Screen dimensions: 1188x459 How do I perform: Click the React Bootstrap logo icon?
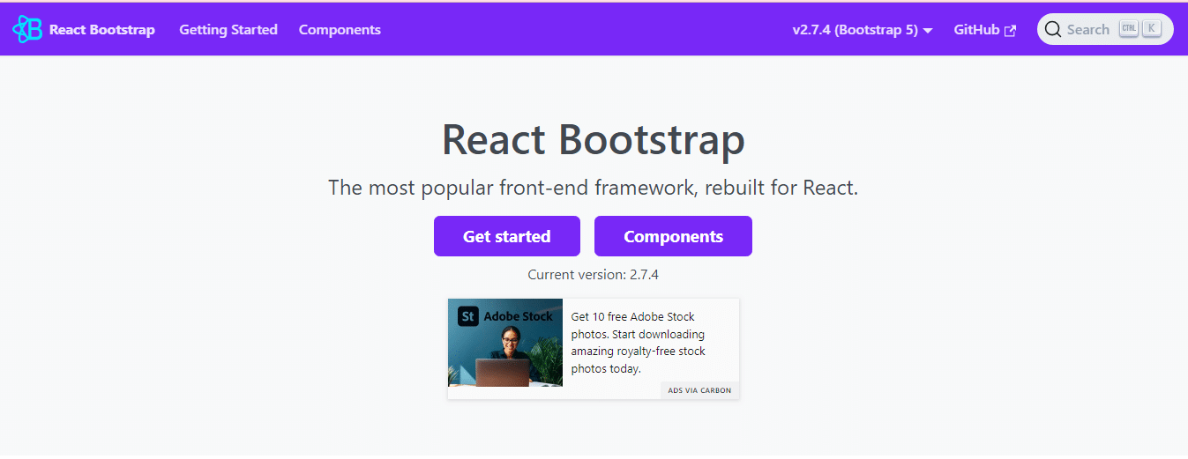27,29
